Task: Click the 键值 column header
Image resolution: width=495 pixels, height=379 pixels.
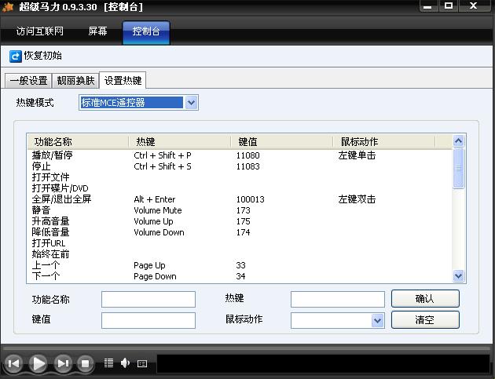Action: click(x=281, y=141)
